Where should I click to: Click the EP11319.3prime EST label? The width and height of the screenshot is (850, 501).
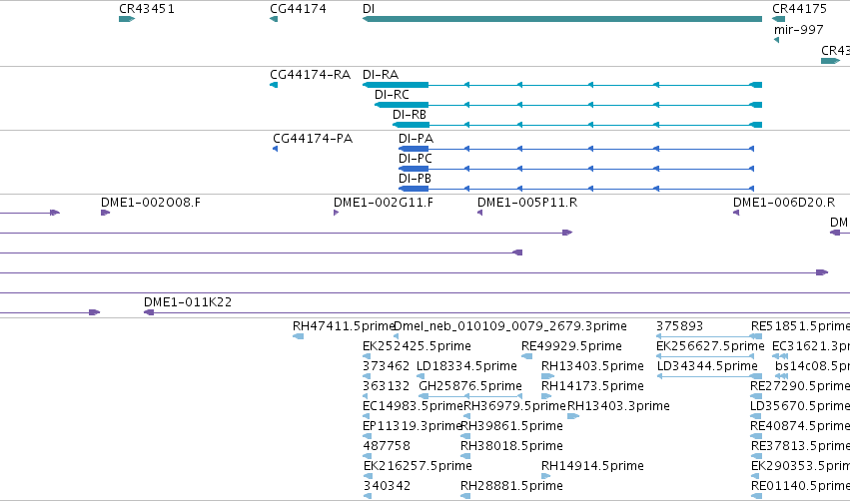pos(412,426)
